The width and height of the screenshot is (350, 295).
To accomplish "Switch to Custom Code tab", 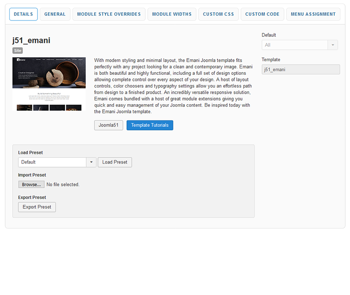I will click(x=262, y=14).
